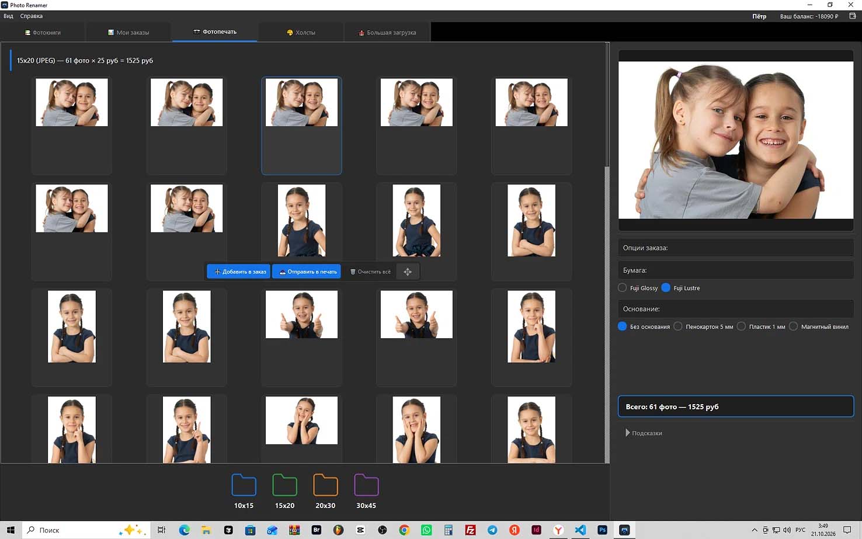Click the 'Отправить в печать' button

point(308,272)
